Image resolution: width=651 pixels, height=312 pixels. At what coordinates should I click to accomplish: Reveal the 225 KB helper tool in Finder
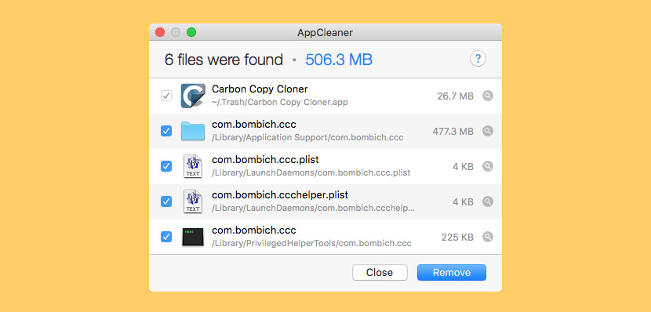488,237
